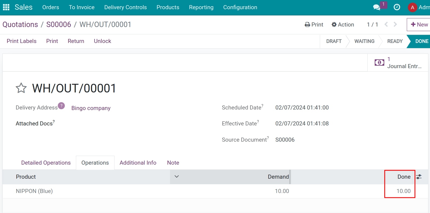Screen dimensions: 430x213
Task: Switch to Additional Info tab
Action: (x=138, y=163)
